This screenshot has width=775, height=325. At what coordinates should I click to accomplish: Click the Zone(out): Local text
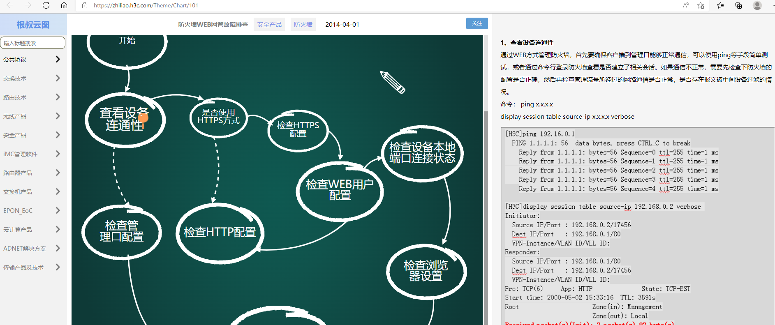(620, 316)
